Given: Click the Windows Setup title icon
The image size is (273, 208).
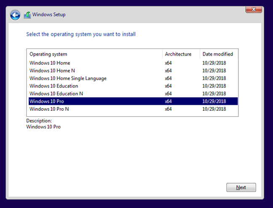Looking at the screenshot, I should pos(27,15).
